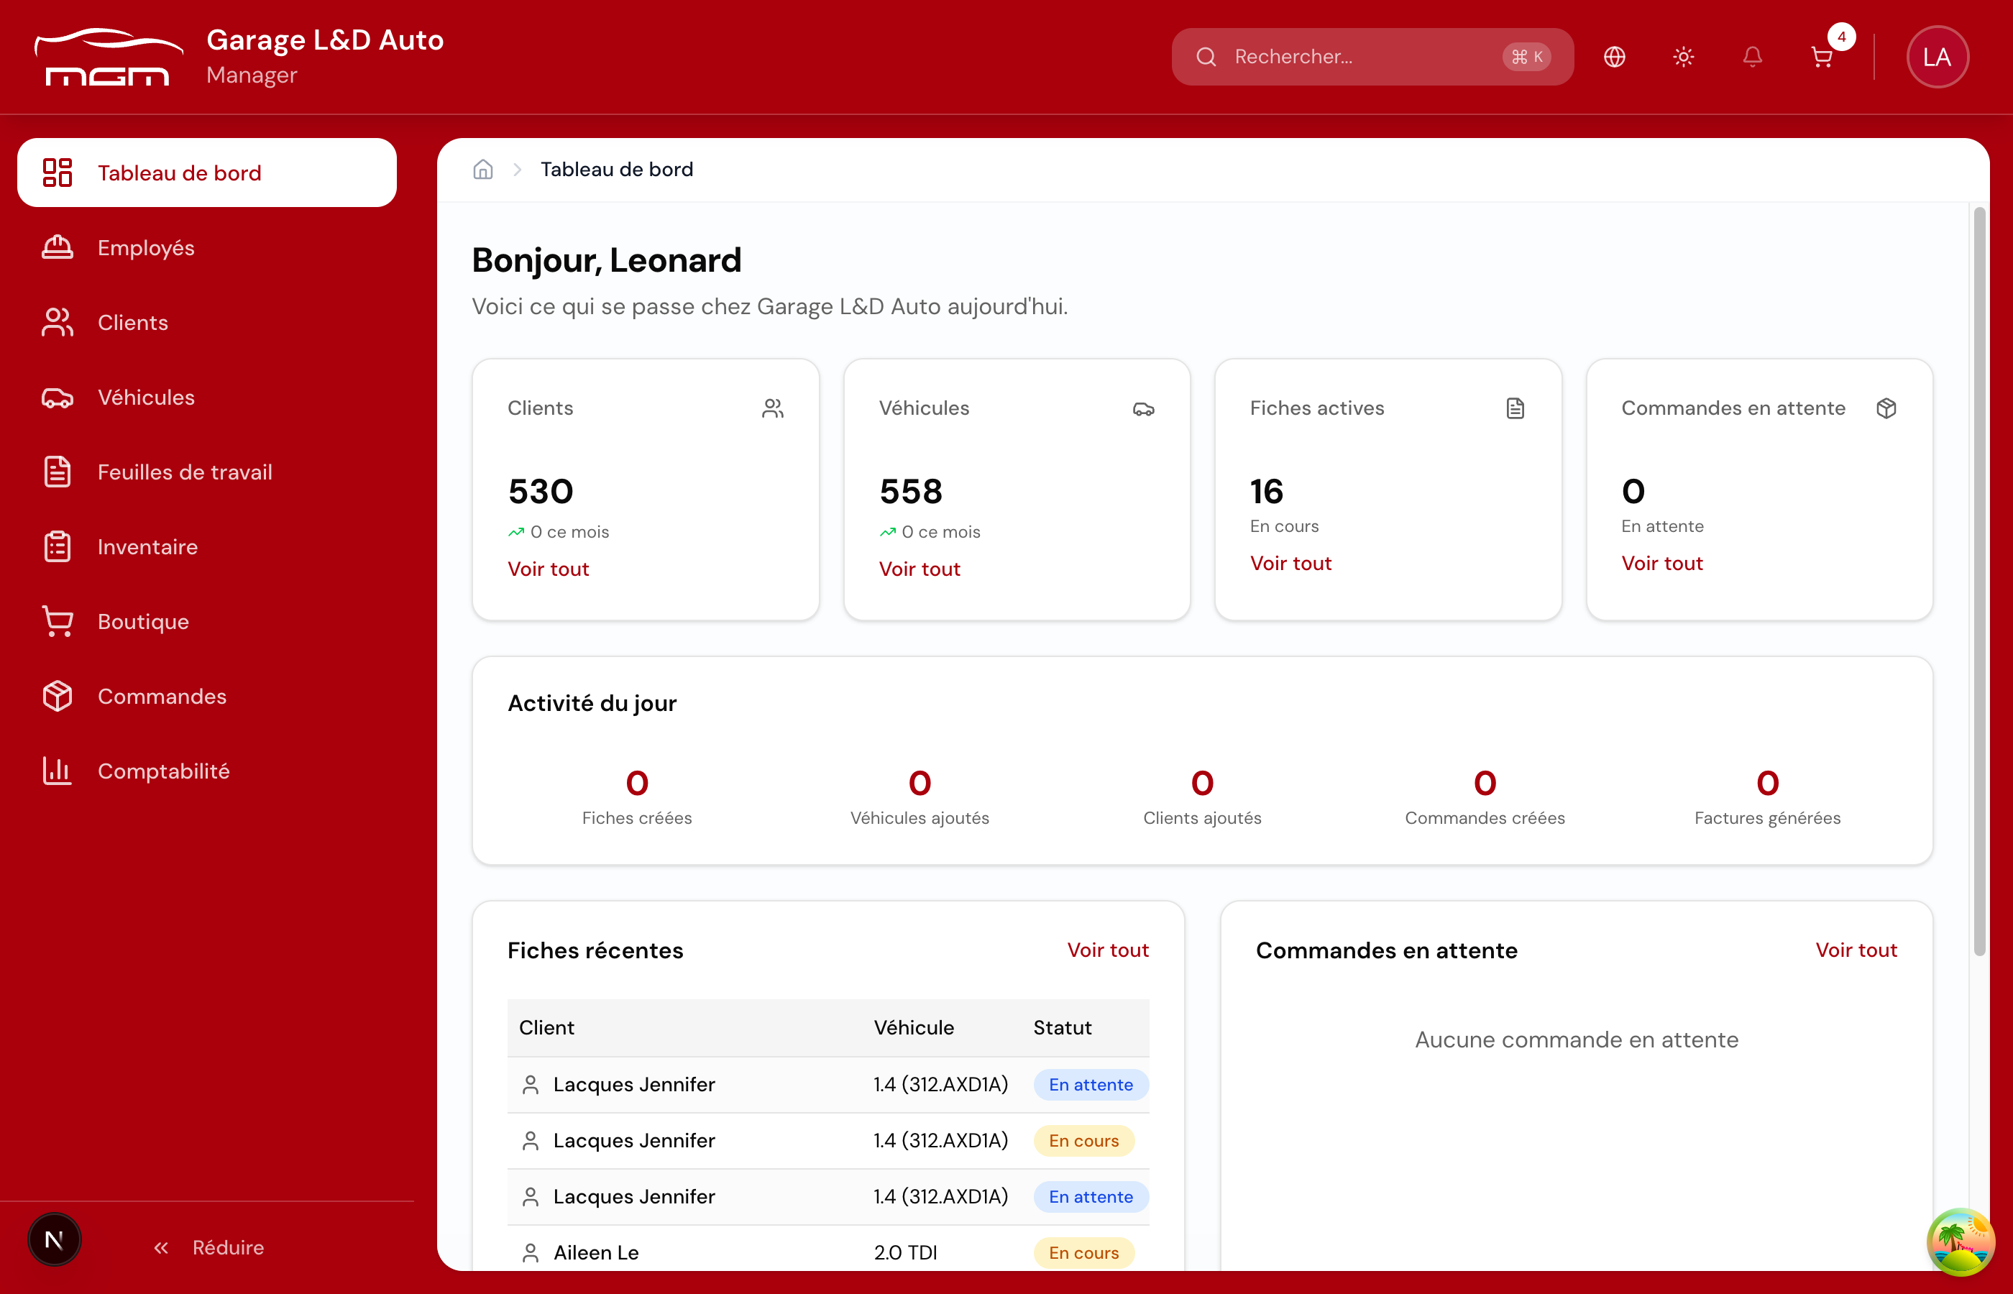Open the Comptabilité section

[164, 771]
